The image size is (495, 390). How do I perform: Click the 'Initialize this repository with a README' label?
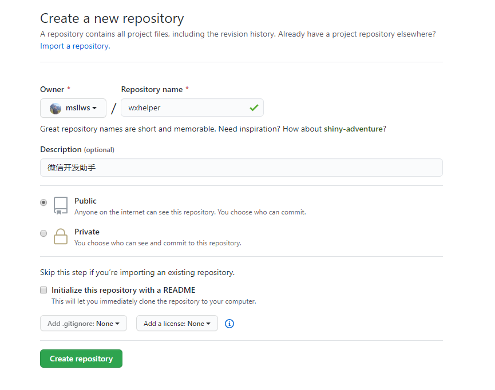[124, 290]
